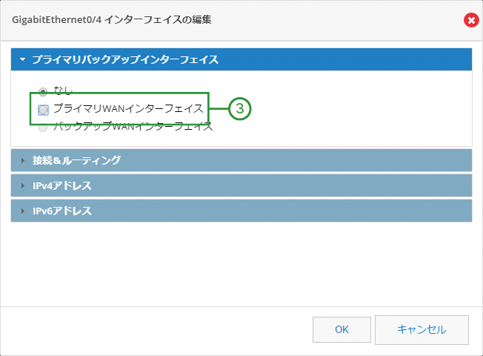Image resolution: width=483 pixels, height=356 pixels.
Task: Collapse the プライマリバックアップインターフェイス section arrow
Action: coord(22,59)
